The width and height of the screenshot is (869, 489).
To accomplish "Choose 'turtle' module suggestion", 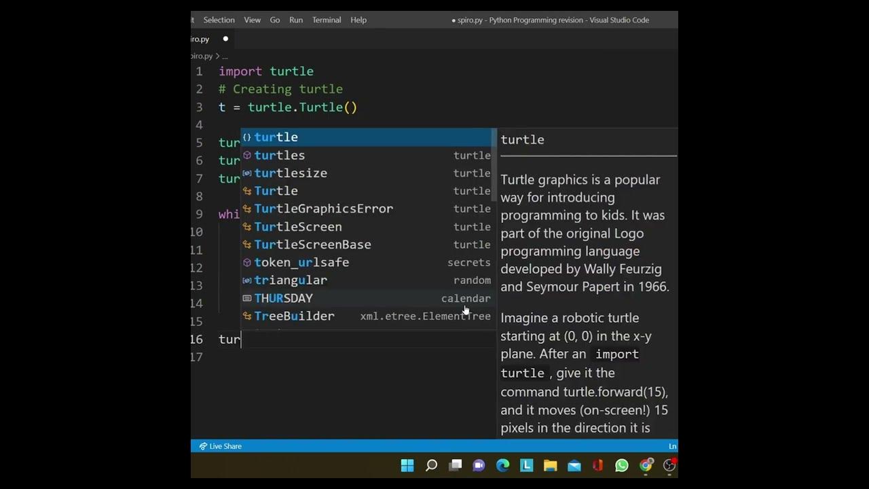I will [369, 137].
